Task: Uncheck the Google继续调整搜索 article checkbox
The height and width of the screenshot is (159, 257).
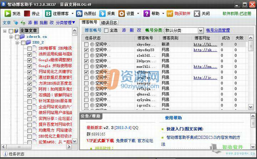Action: click(30, 60)
